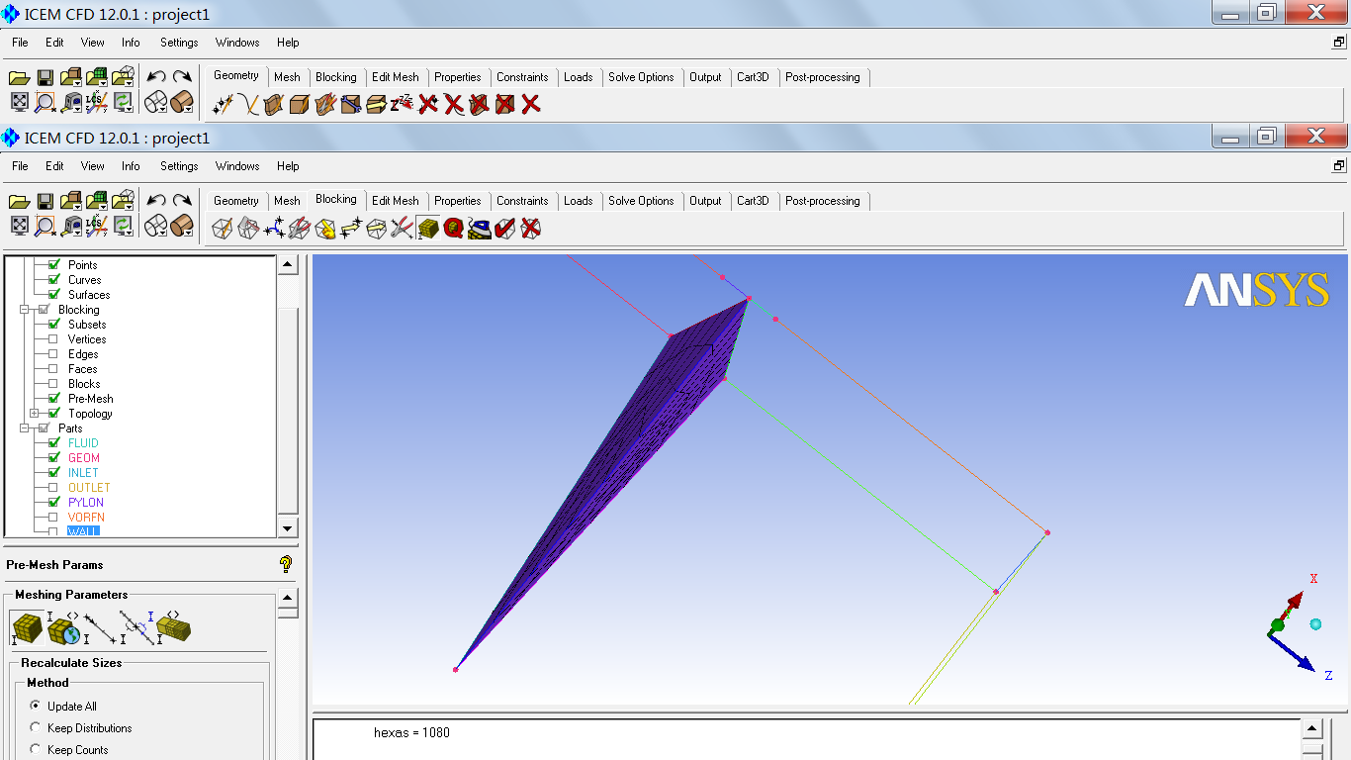The height and width of the screenshot is (760, 1351).
Task: Expand the Topology tree node
Action: (x=35, y=414)
